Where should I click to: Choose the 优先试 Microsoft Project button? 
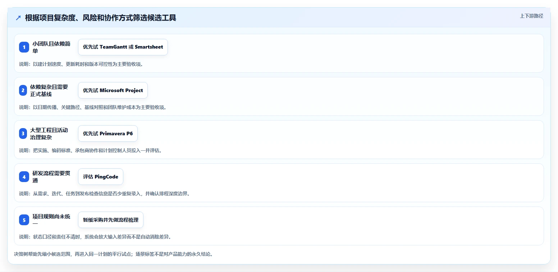[113, 90]
